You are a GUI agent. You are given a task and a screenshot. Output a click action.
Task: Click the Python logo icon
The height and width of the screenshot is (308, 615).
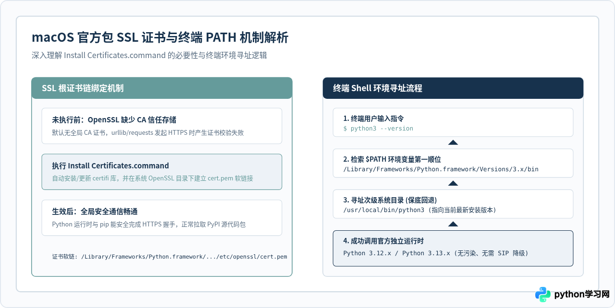543,294
